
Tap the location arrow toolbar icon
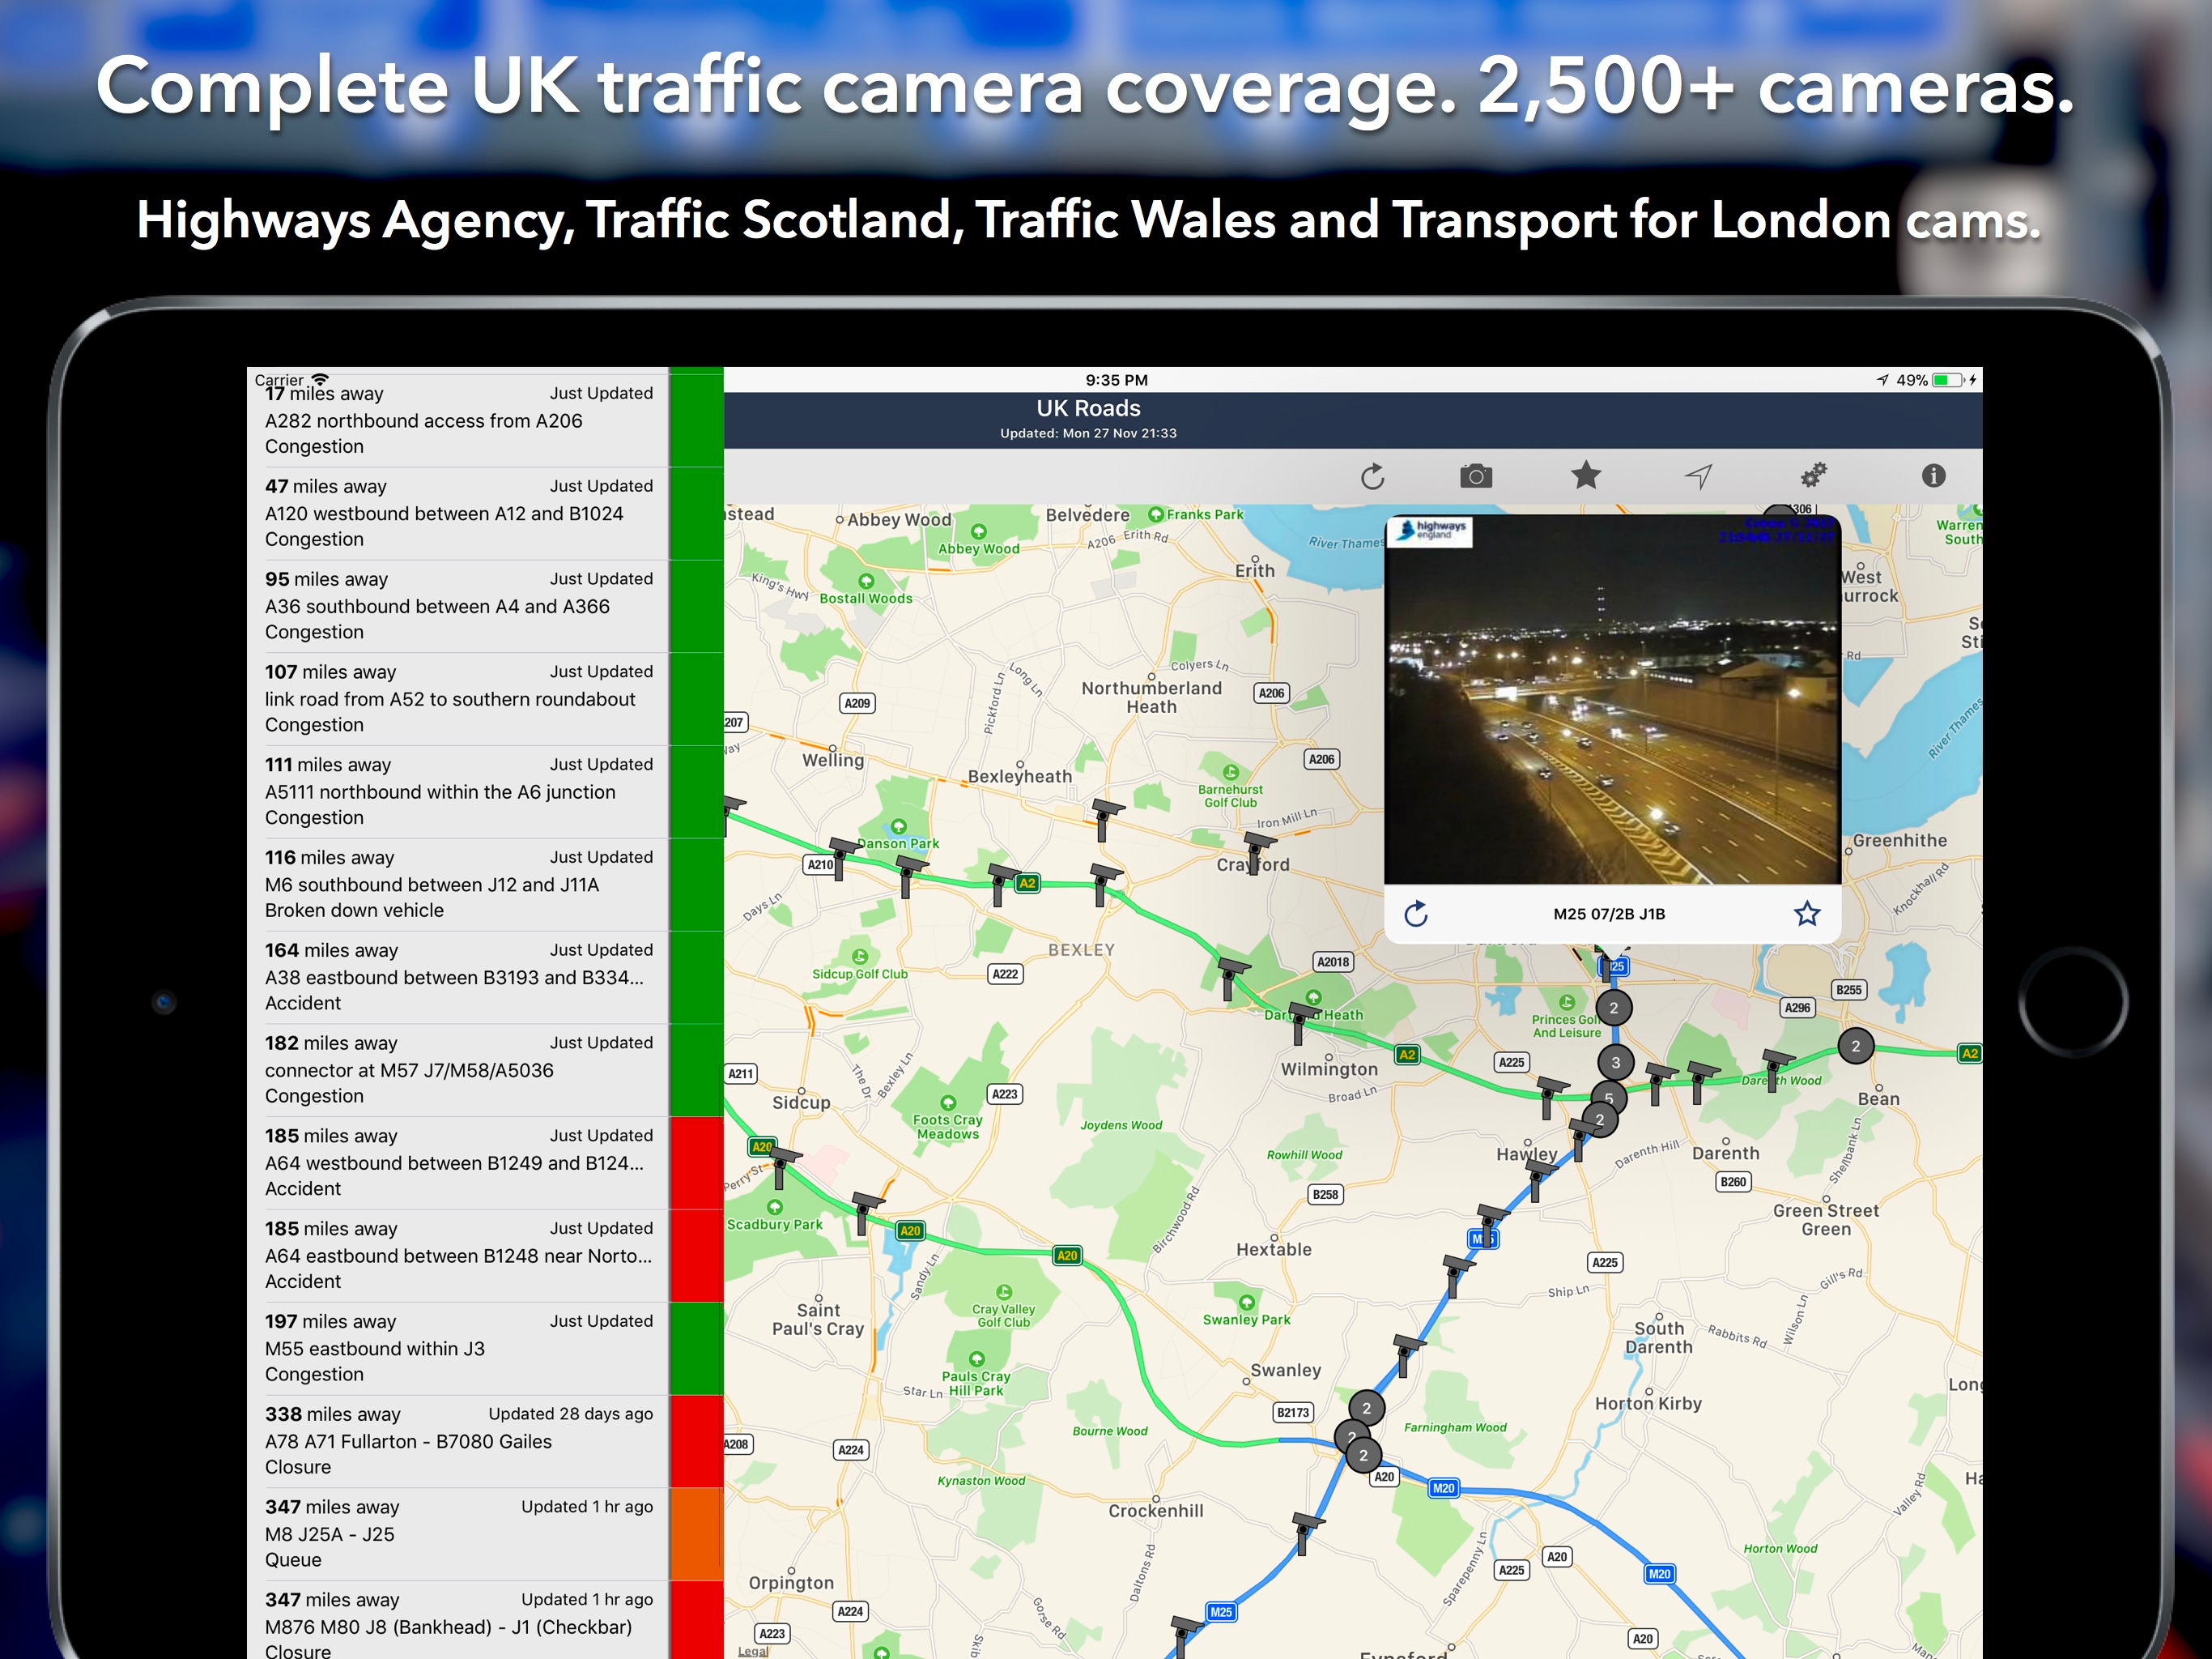tap(1698, 476)
